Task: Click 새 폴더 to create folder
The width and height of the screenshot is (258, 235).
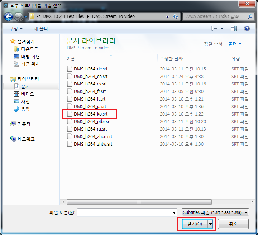Action: pos(41,29)
